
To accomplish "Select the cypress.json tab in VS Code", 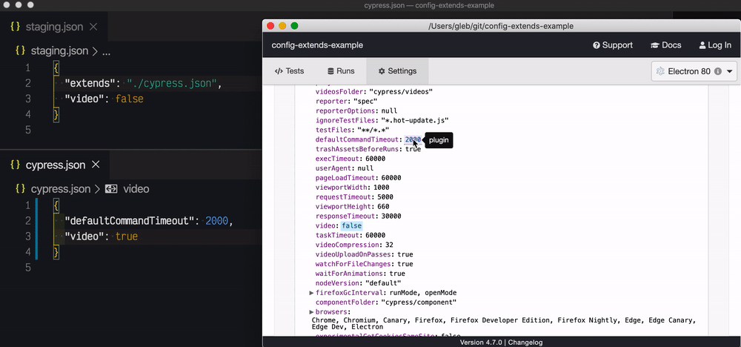I will [x=55, y=165].
